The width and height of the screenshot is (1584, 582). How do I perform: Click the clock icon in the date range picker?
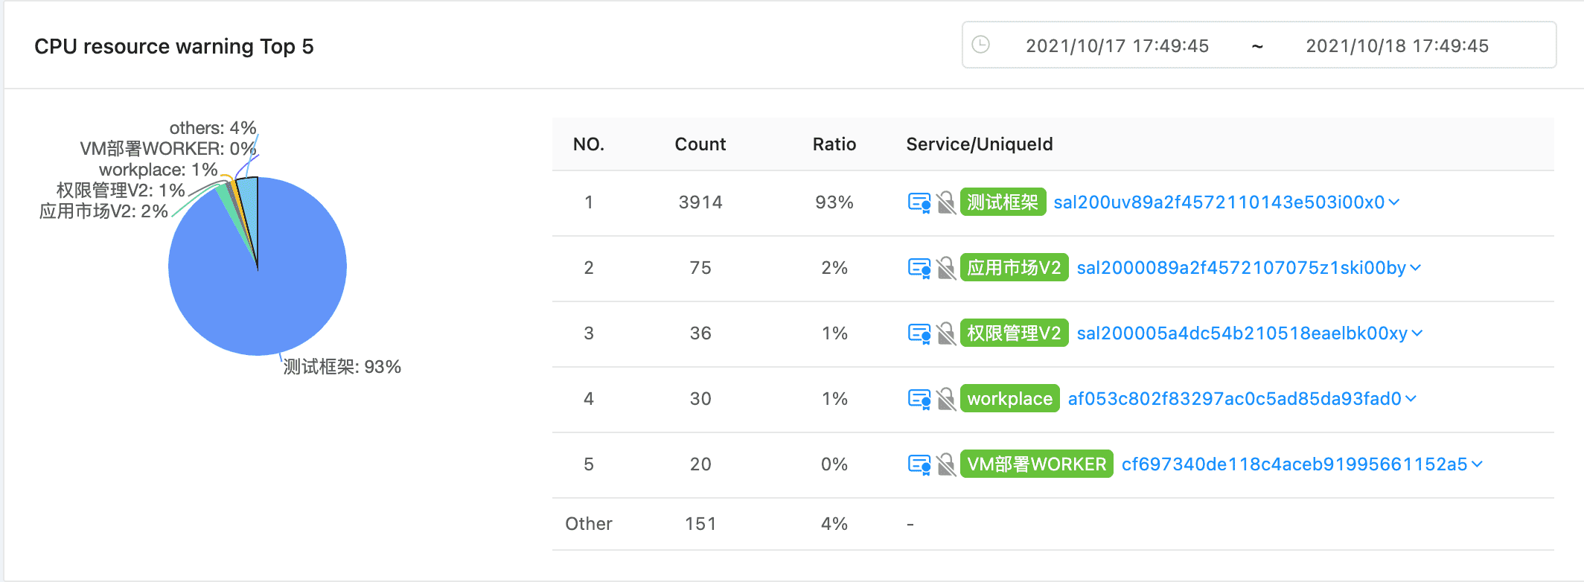(x=981, y=45)
